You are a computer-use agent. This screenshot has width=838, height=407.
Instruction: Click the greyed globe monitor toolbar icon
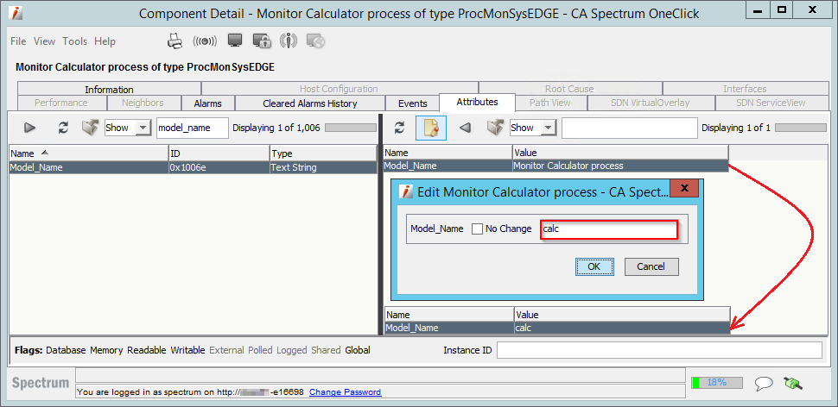(x=315, y=41)
